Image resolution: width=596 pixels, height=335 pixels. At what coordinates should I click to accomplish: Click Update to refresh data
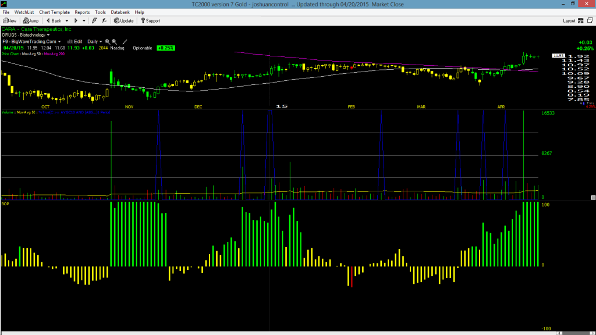[124, 21]
